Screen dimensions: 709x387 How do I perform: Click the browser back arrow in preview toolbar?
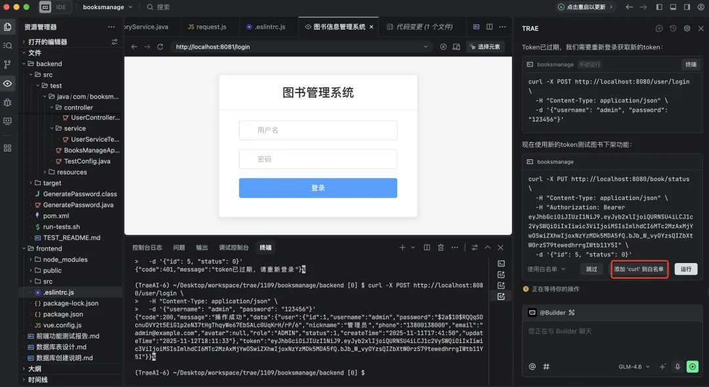(135, 47)
